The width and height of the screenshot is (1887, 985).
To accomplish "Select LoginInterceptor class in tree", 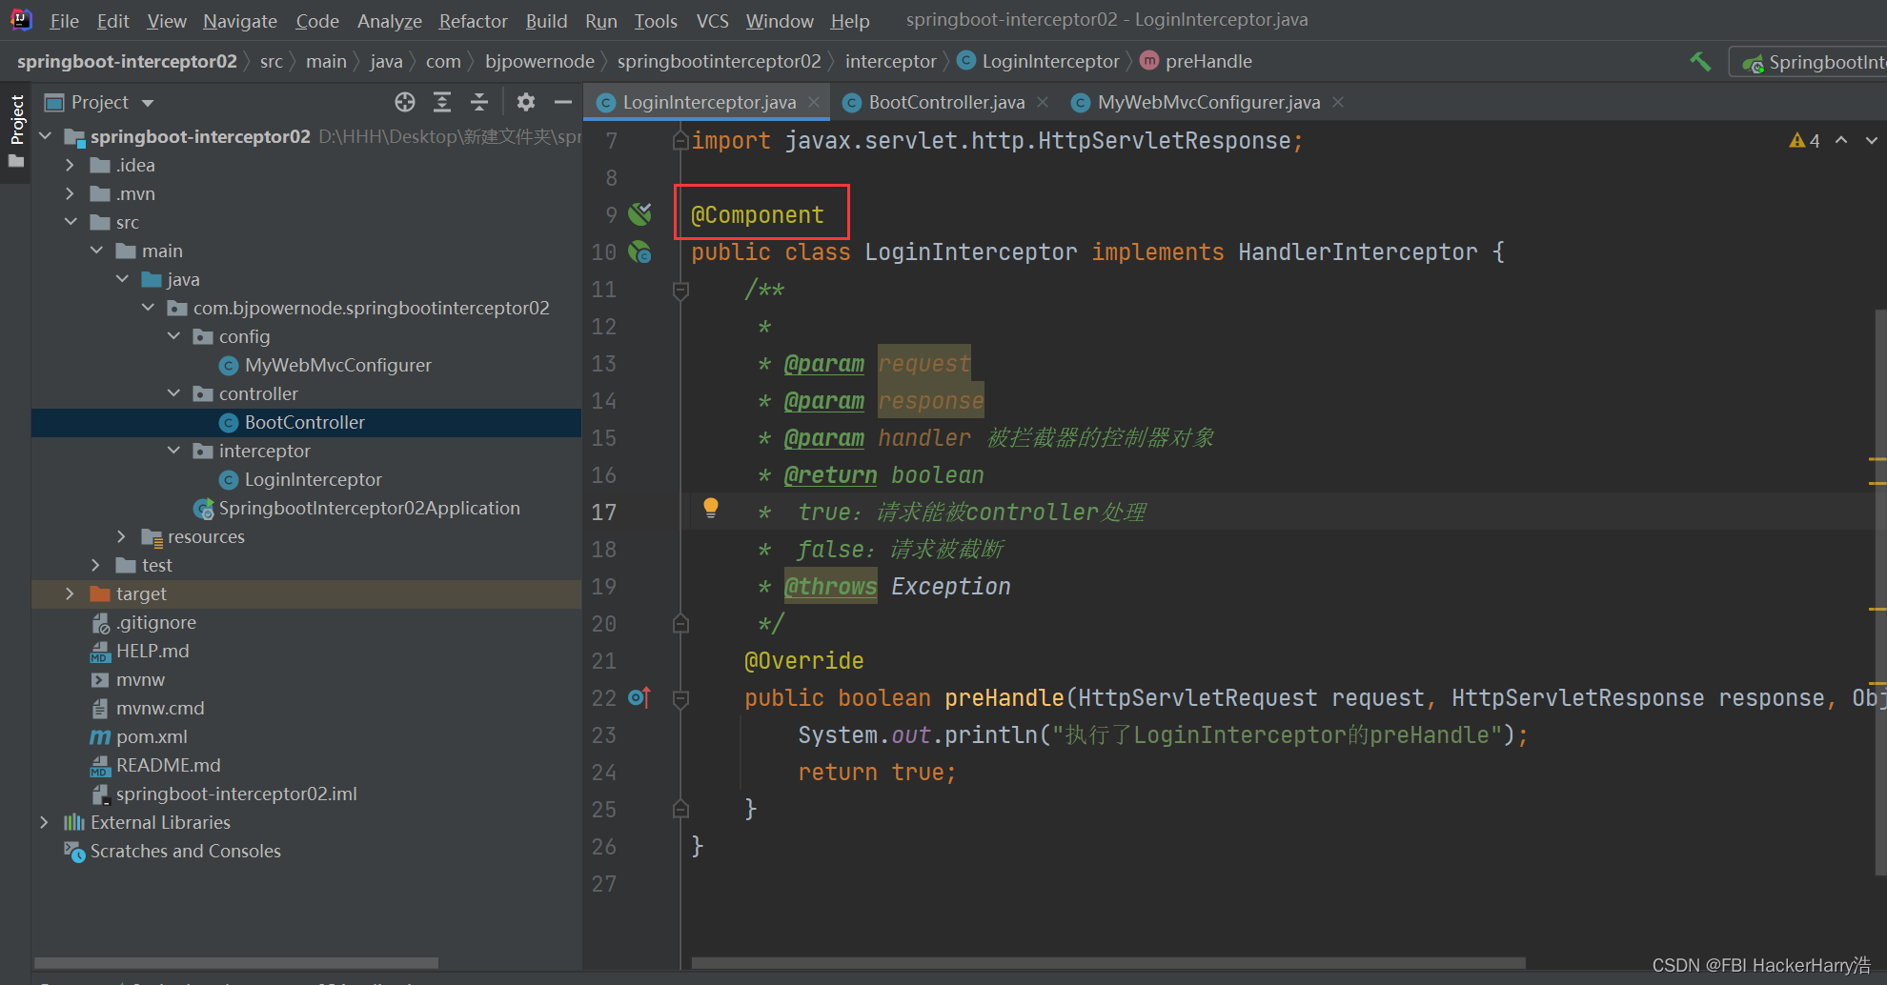I will pyautogui.click(x=313, y=479).
